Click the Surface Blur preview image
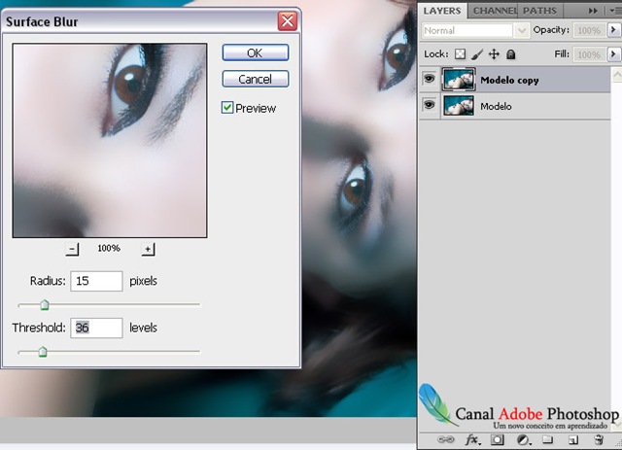The image size is (622, 450). click(x=110, y=141)
